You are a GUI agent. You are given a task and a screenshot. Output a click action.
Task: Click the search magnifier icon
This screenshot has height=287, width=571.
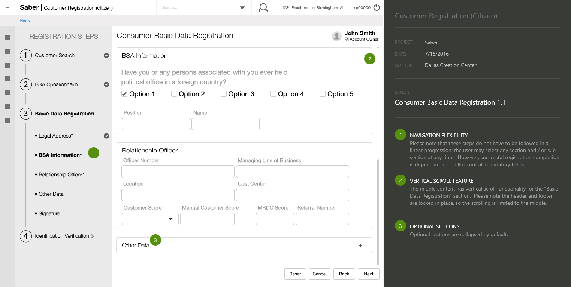tap(263, 7)
